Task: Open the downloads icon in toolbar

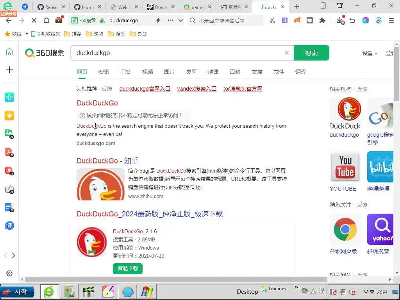Action: (341, 20)
